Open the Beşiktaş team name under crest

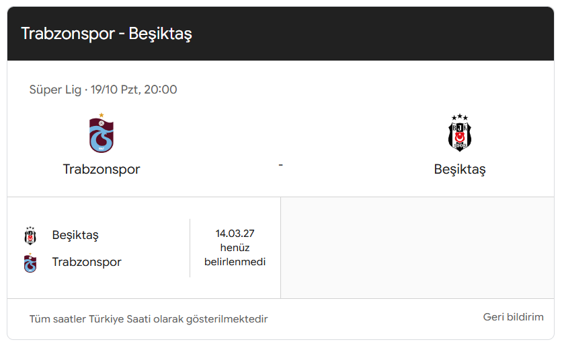460,170
